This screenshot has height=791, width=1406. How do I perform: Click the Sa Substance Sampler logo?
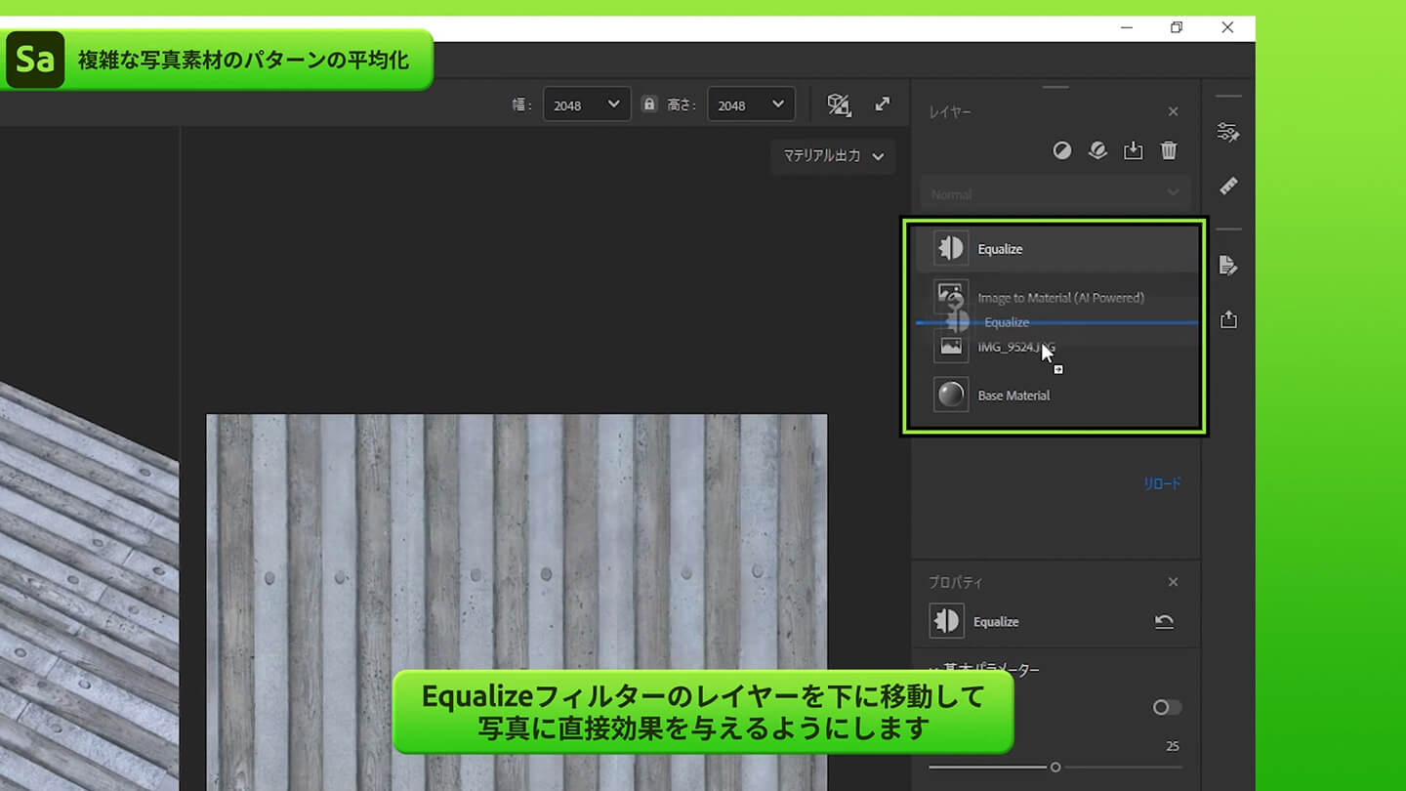point(35,60)
